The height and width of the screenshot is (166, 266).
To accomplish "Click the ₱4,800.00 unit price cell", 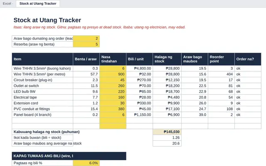I will coord(140,68).
